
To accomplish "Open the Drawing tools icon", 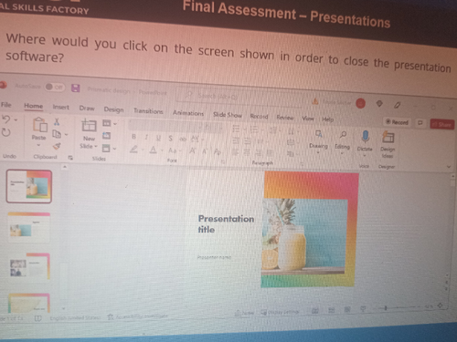I will click(x=319, y=134).
